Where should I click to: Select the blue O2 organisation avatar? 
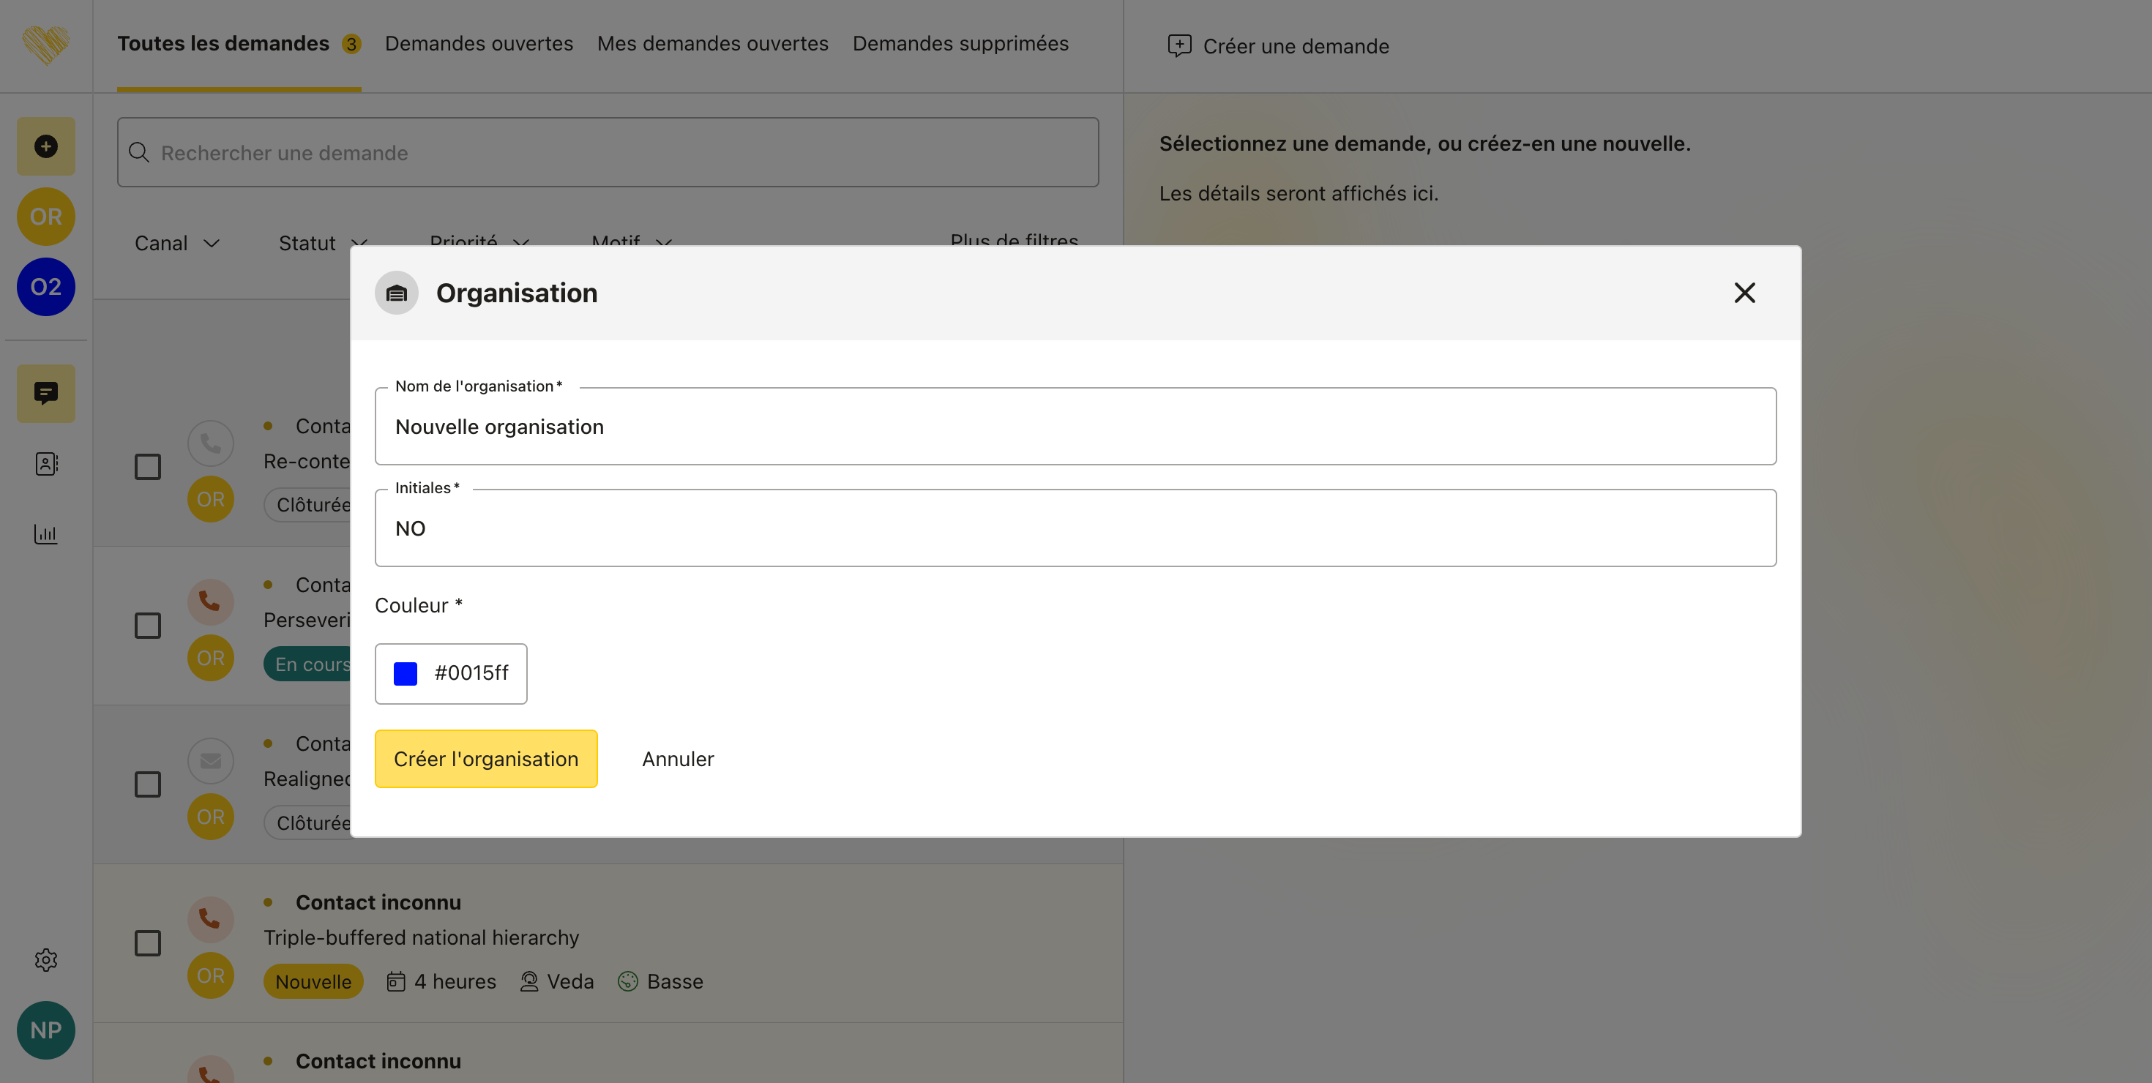point(46,286)
